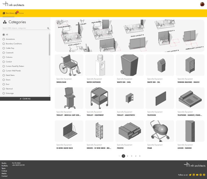Open the Water Dispenser thumbnail
The width and height of the screenshot is (207, 179).
[x=99, y=65]
